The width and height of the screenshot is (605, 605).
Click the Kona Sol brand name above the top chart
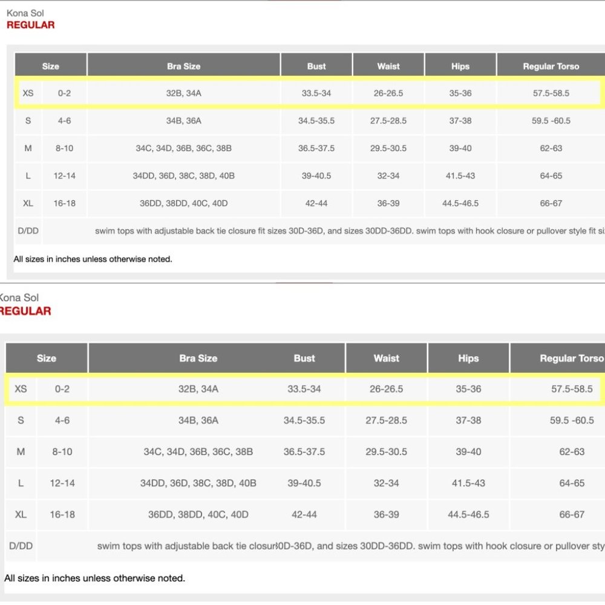click(25, 13)
